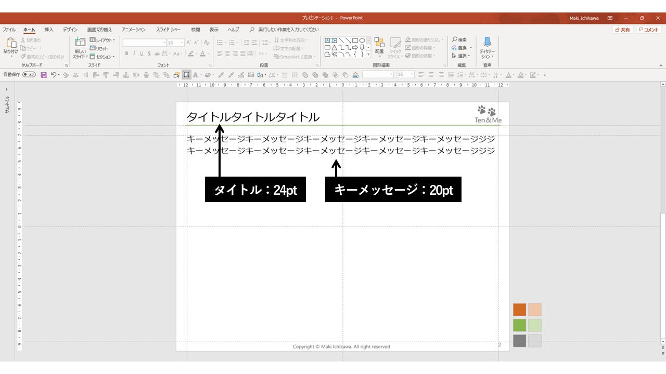This screenshot has height=374, width=666.
Task: Click the dark orange color swatch
Action: [520, 310]
